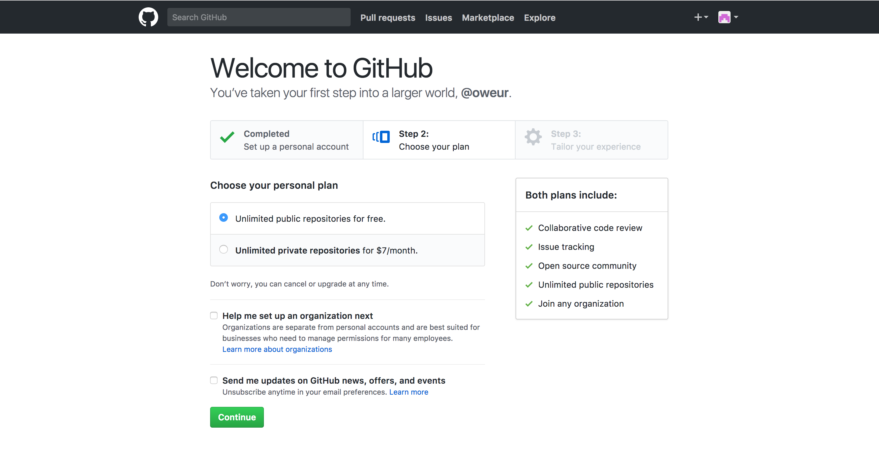
Task: Open Learn more about organizations link
Action: click(x=277, y=349)
